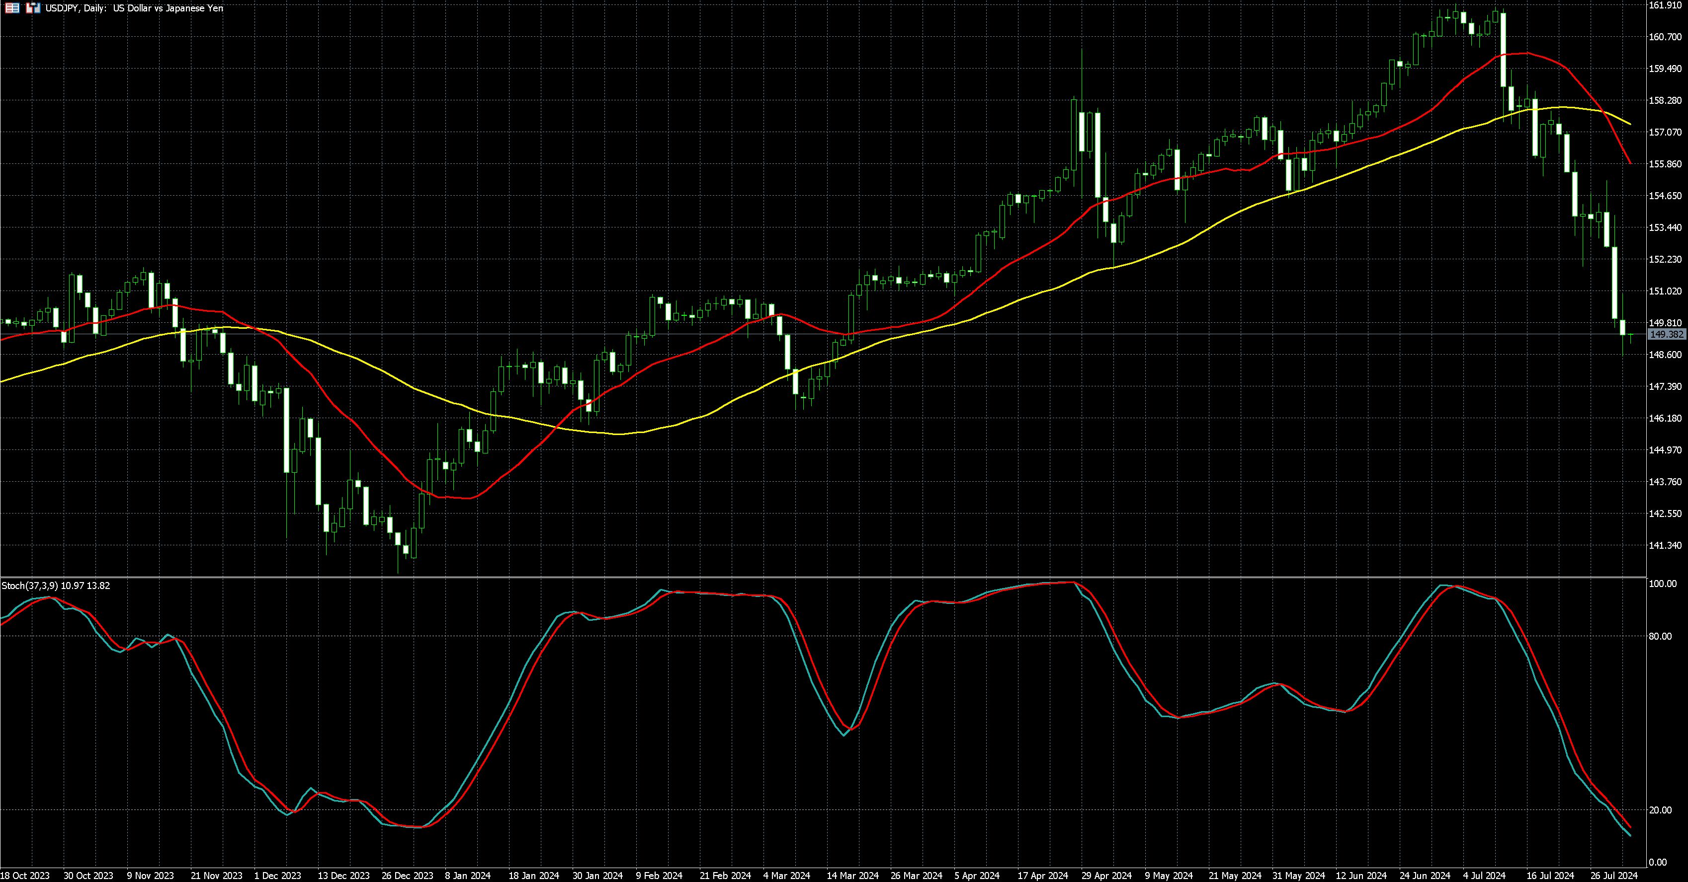Click the 80.00 level on stochastic scale
The image size is (1688, 882).
1661,637
